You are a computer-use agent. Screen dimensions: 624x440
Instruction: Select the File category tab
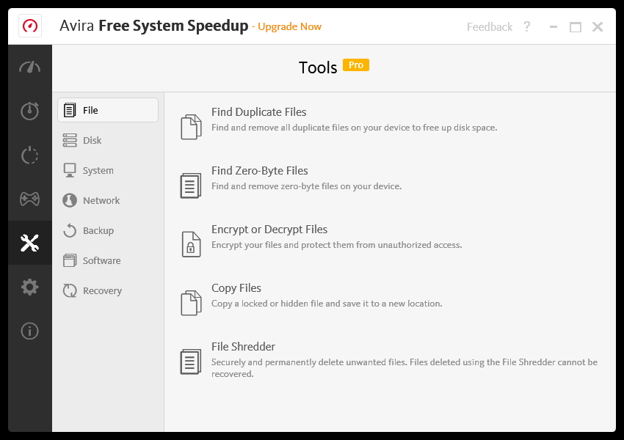coord(107,110)
